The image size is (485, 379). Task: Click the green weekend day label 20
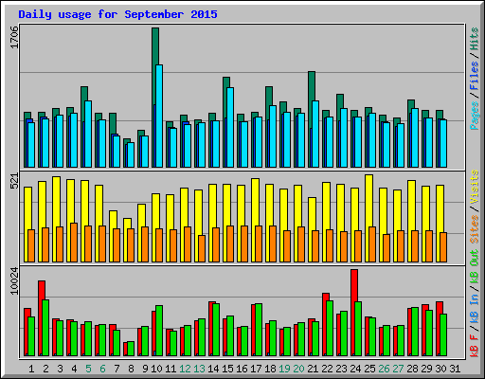[x=298, y=369]
